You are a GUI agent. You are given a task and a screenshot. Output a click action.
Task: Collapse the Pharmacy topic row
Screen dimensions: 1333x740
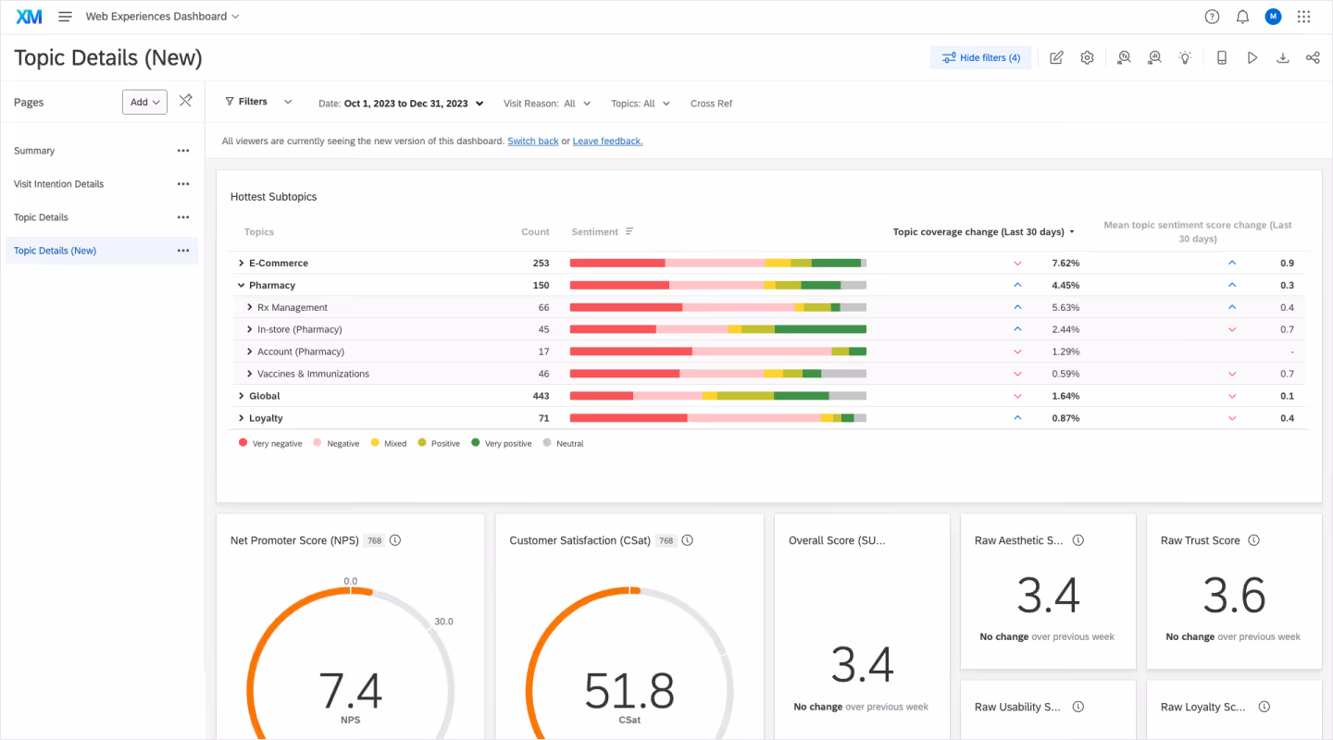242,285
